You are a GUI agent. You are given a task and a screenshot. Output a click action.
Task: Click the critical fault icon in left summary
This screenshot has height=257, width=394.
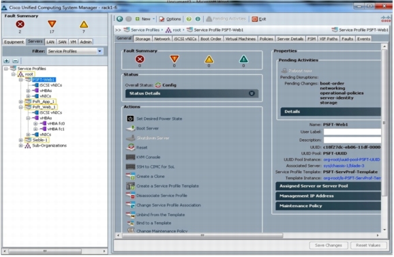20,25
